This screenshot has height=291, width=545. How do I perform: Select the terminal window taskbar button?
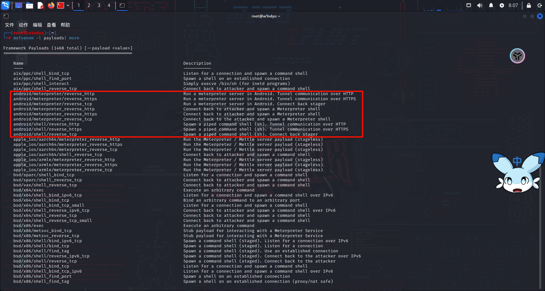pyautogui.click(x=122, y=5)
